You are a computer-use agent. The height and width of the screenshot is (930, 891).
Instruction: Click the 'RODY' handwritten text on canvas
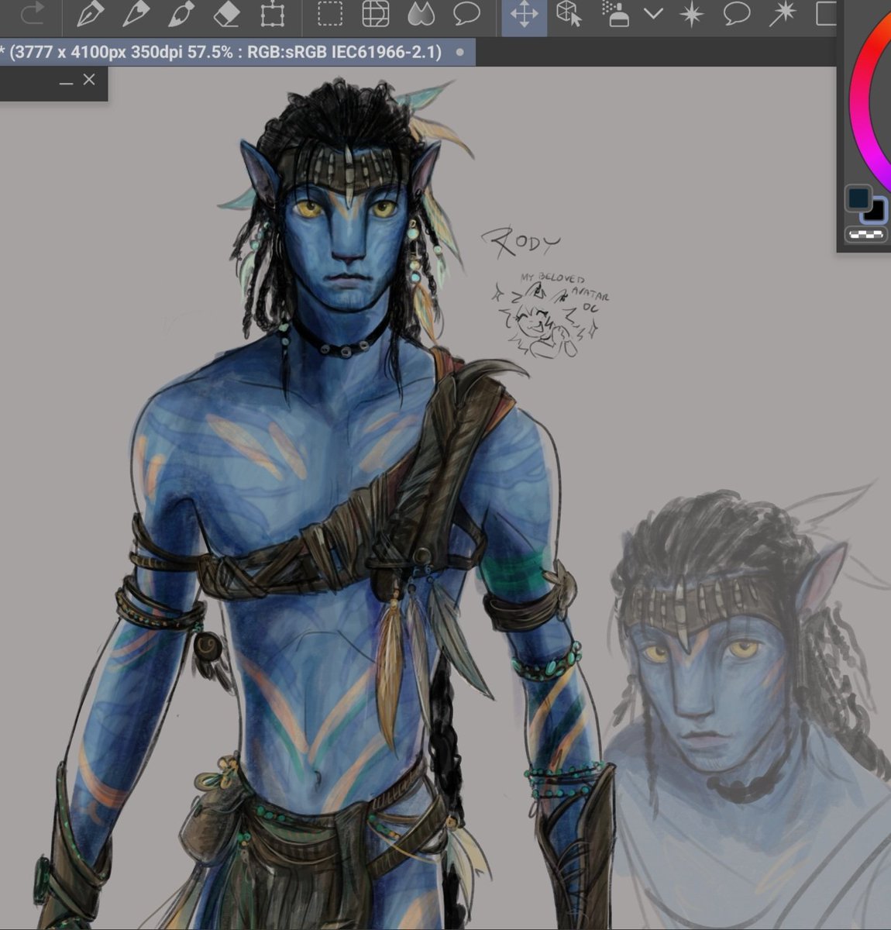tap(520, 243)
